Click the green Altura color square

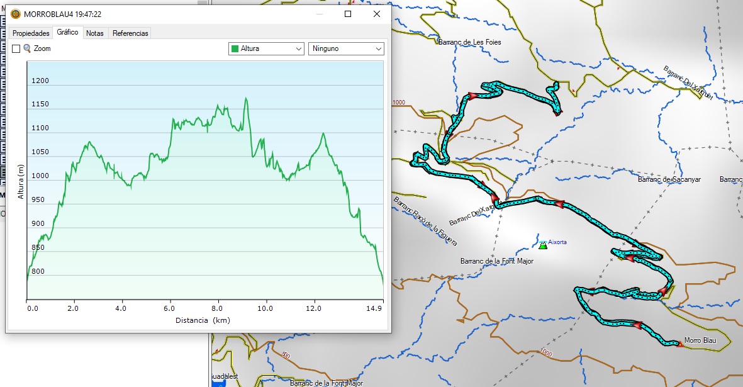[x=235, y=48]
